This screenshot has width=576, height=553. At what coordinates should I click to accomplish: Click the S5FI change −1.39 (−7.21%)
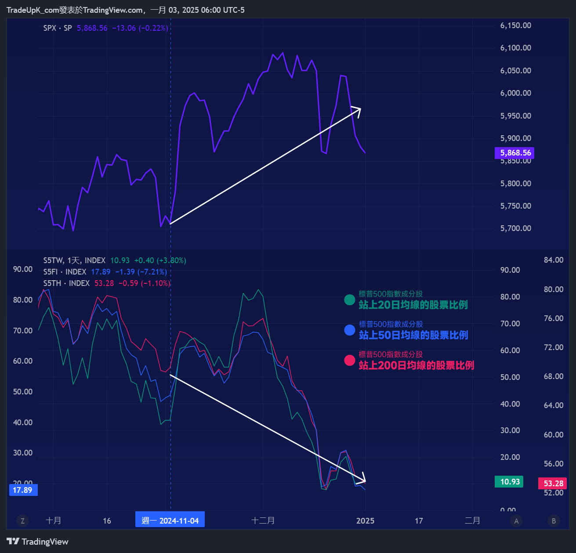141,272
